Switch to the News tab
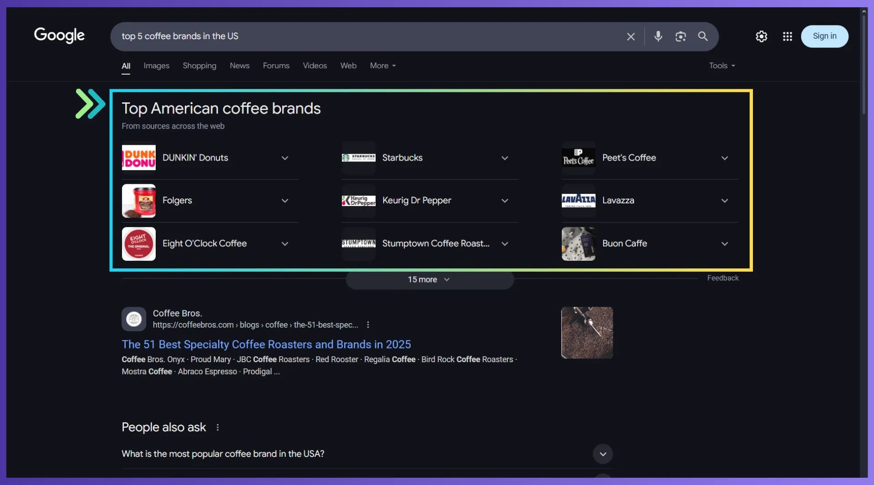This screenshot has width=874, height=485. pyautogui.click(x=239, y=66)
